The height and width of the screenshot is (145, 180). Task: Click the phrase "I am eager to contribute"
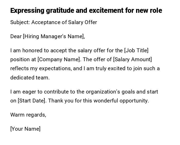tap(38, 92)
